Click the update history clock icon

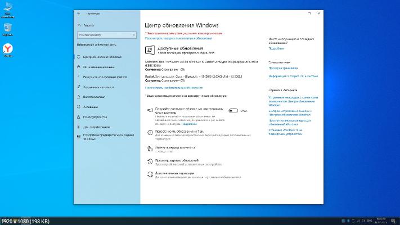coord(150,161)
